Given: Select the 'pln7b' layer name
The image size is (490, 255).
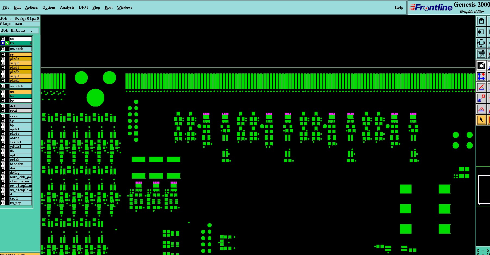Looking at the screenshot, I should (21, 80).
